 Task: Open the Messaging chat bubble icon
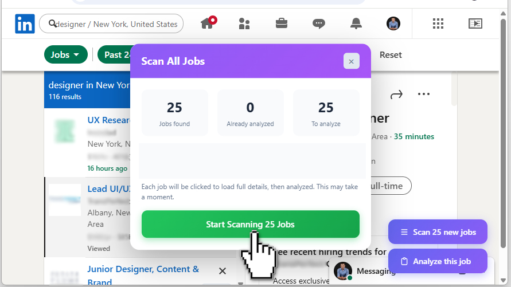click(319, 23)
